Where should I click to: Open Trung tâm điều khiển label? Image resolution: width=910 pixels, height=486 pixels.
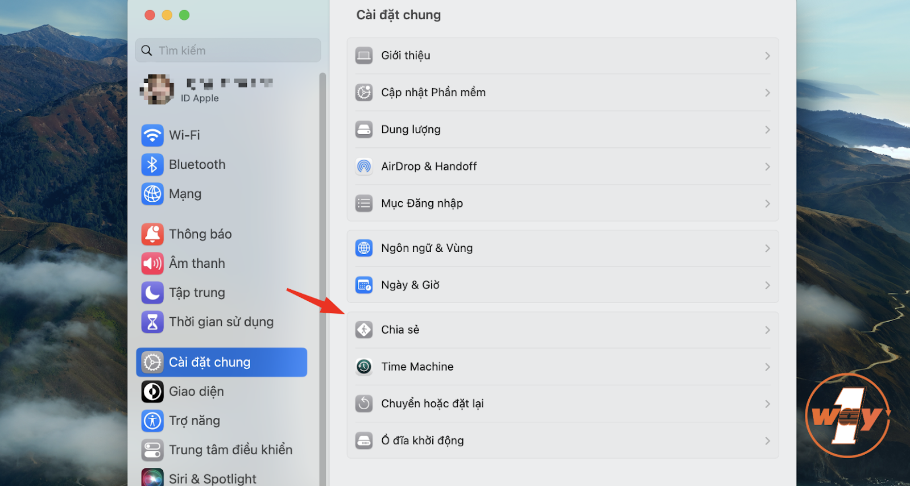coord(230,450)
